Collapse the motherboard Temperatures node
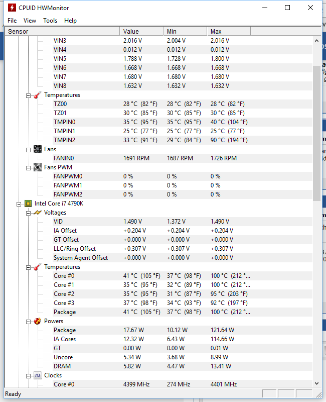This screenshot has width=326, height=402. pyautogui.click(x=28, y=95)
